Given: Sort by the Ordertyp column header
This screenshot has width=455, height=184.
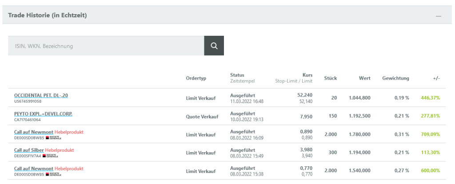Looking at the screenshot, I should point(196,78).
